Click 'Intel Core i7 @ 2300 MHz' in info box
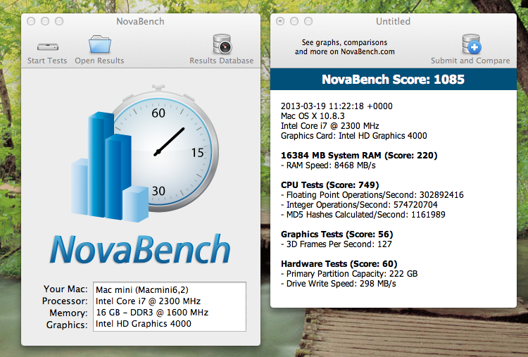 point(148,301)
